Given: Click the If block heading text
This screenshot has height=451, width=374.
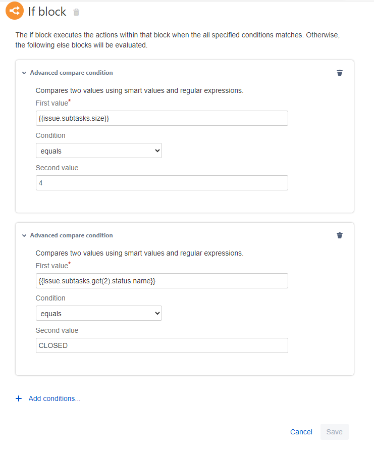Looking at the screenshot, I should (47, 12).
